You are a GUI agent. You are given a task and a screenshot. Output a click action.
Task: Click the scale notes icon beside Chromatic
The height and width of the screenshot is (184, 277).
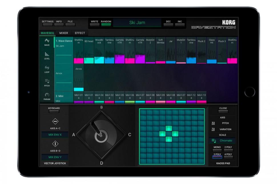(x=214, y=141)
